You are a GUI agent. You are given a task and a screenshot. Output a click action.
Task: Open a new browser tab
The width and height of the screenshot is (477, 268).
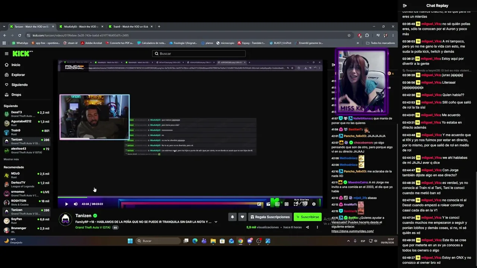[159, 26]
